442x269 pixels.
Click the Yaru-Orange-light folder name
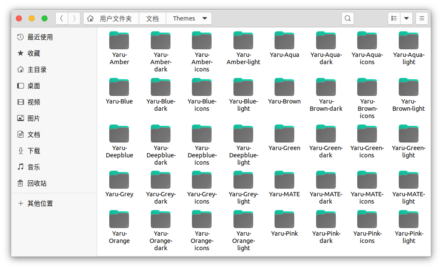coord(243,241)
